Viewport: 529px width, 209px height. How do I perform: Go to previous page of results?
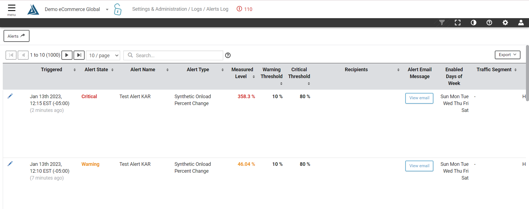(x=23, y=55)
